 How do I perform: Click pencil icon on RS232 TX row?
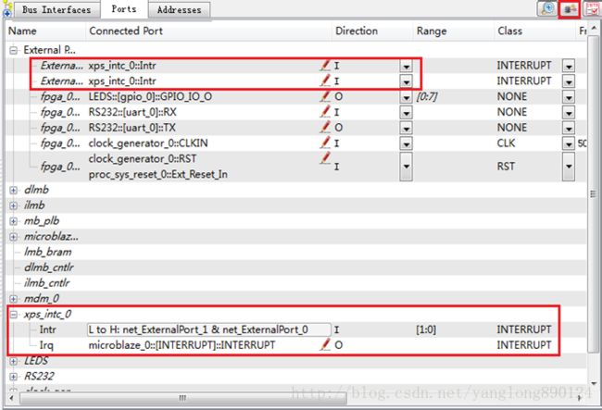(x=325, y=127)
